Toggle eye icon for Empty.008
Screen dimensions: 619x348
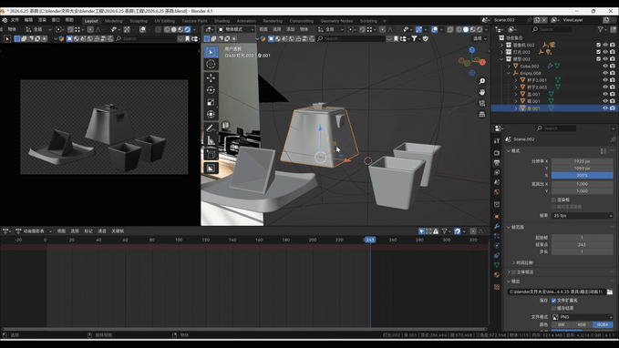click(605, 74)
